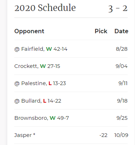Click the W 27-15 score result
The image size is (135, 145).
50,66
